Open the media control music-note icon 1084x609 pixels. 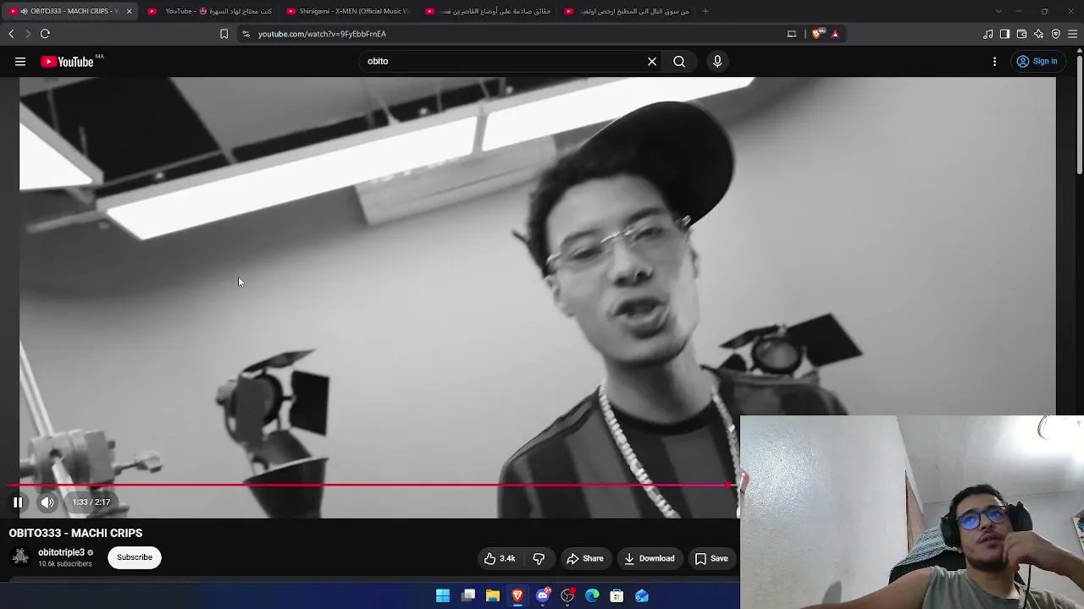pyautogui.click(x=987, y=34)
